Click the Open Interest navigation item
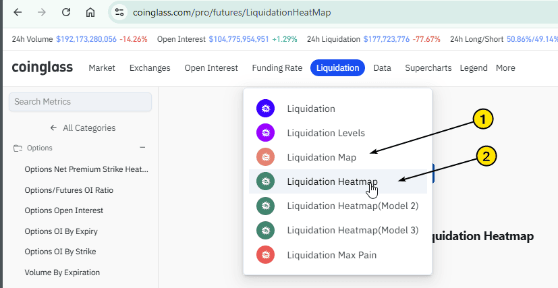558x288 pixels. pos(211,67)
